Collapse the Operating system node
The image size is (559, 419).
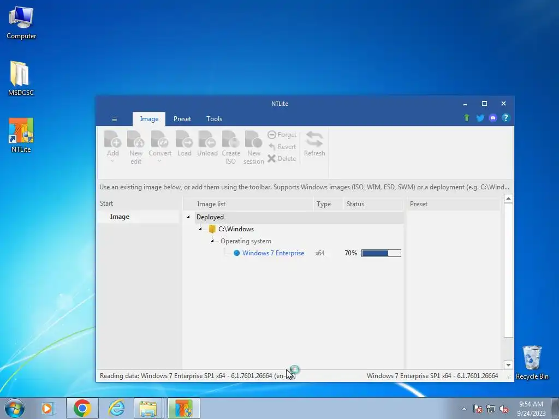212,241
